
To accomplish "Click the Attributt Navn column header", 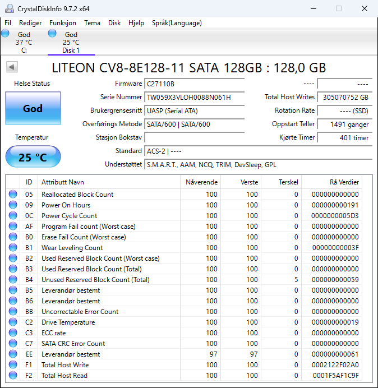I will click(109, 182).
